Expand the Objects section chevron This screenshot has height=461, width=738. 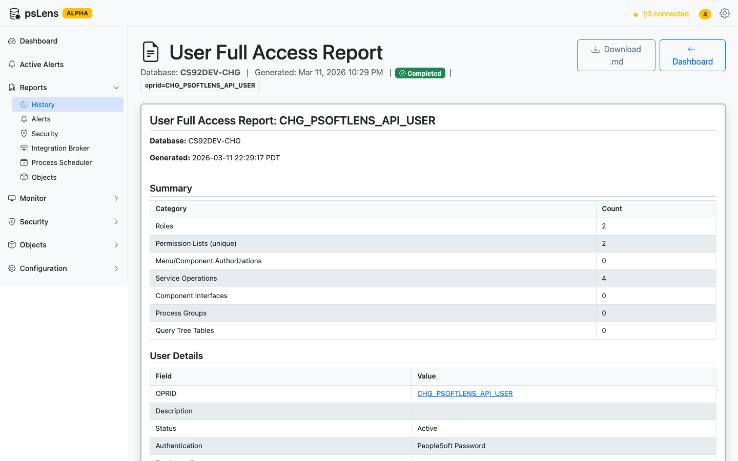click(116, 245)
